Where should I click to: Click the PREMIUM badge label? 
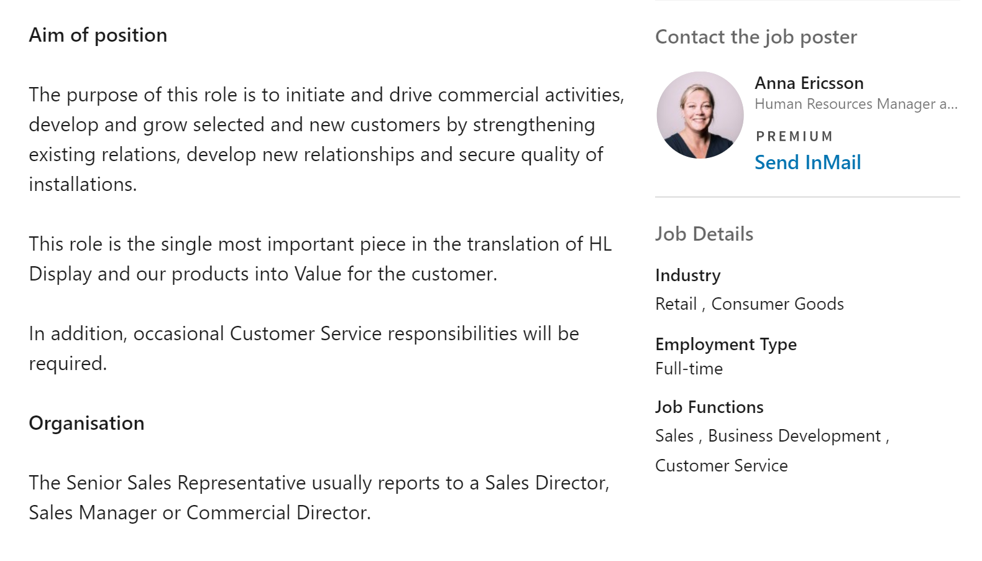tap(794, 136)
